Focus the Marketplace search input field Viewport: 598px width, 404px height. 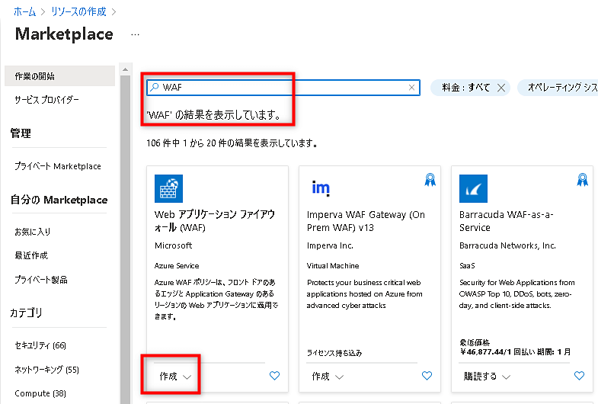coord(283,88)
